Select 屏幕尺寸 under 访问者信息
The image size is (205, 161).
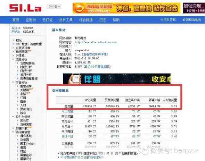(26, 159)
